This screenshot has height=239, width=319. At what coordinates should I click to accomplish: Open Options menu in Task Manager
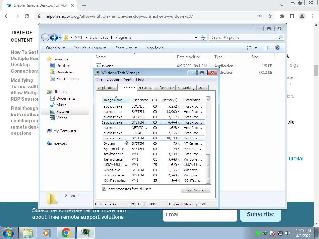[113, 79]
